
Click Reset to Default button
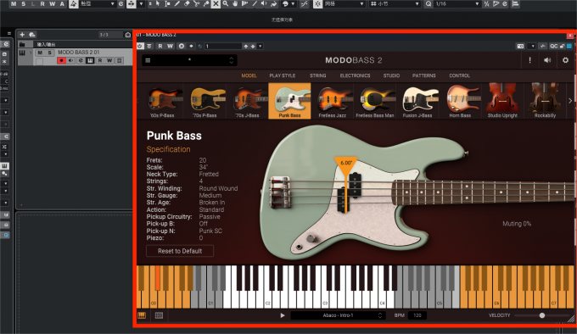(180, 251)
